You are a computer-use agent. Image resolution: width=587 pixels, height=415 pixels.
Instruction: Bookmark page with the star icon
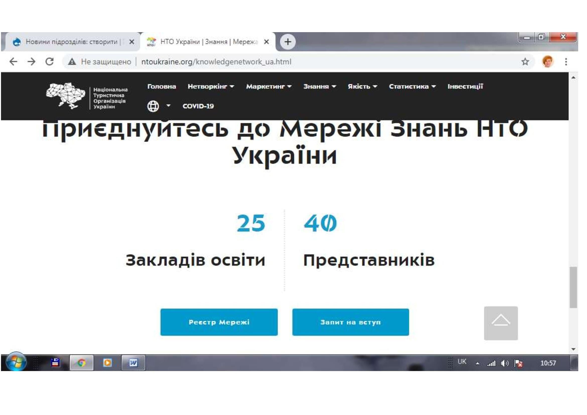click(525, 62)
